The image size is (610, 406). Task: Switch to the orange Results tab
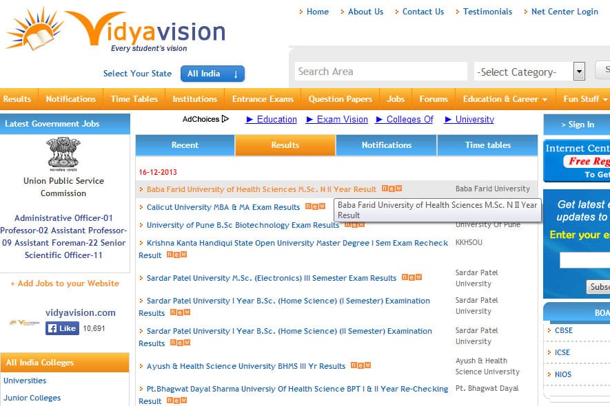click(285, 145)
